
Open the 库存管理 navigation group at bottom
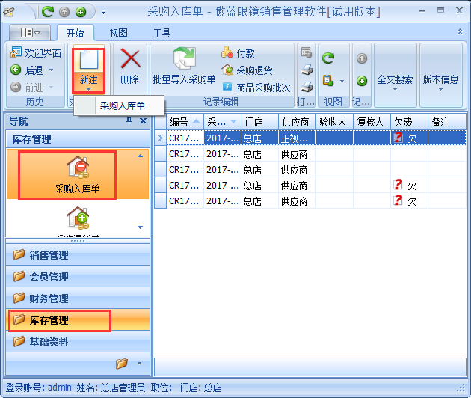(78, 320)
